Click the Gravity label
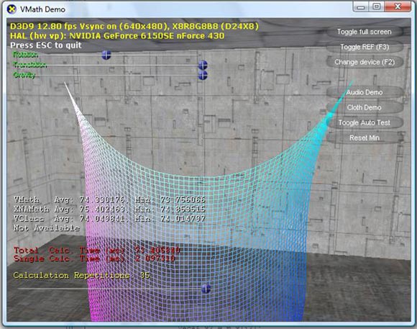The image size is (417, 329). [x=24, y=76]
